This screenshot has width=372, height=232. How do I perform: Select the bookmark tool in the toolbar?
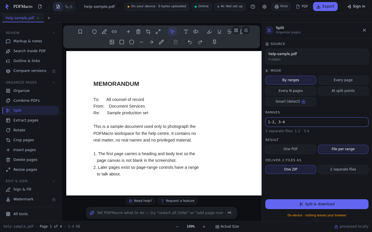80,32
